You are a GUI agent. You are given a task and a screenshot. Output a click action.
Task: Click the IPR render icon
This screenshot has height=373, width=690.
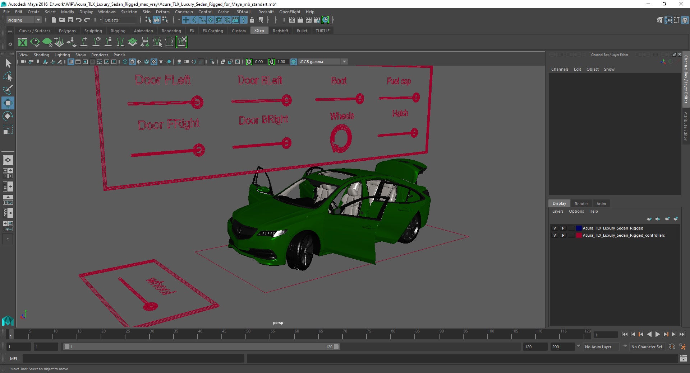point(309,20)
